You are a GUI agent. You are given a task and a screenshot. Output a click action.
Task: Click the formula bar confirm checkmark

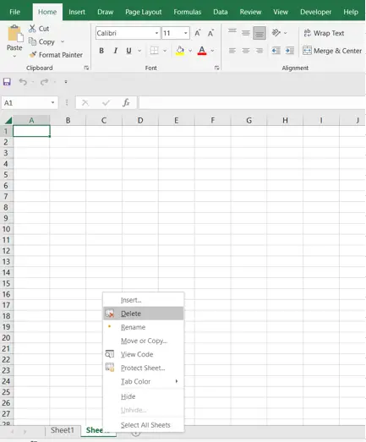pos(106,103)
